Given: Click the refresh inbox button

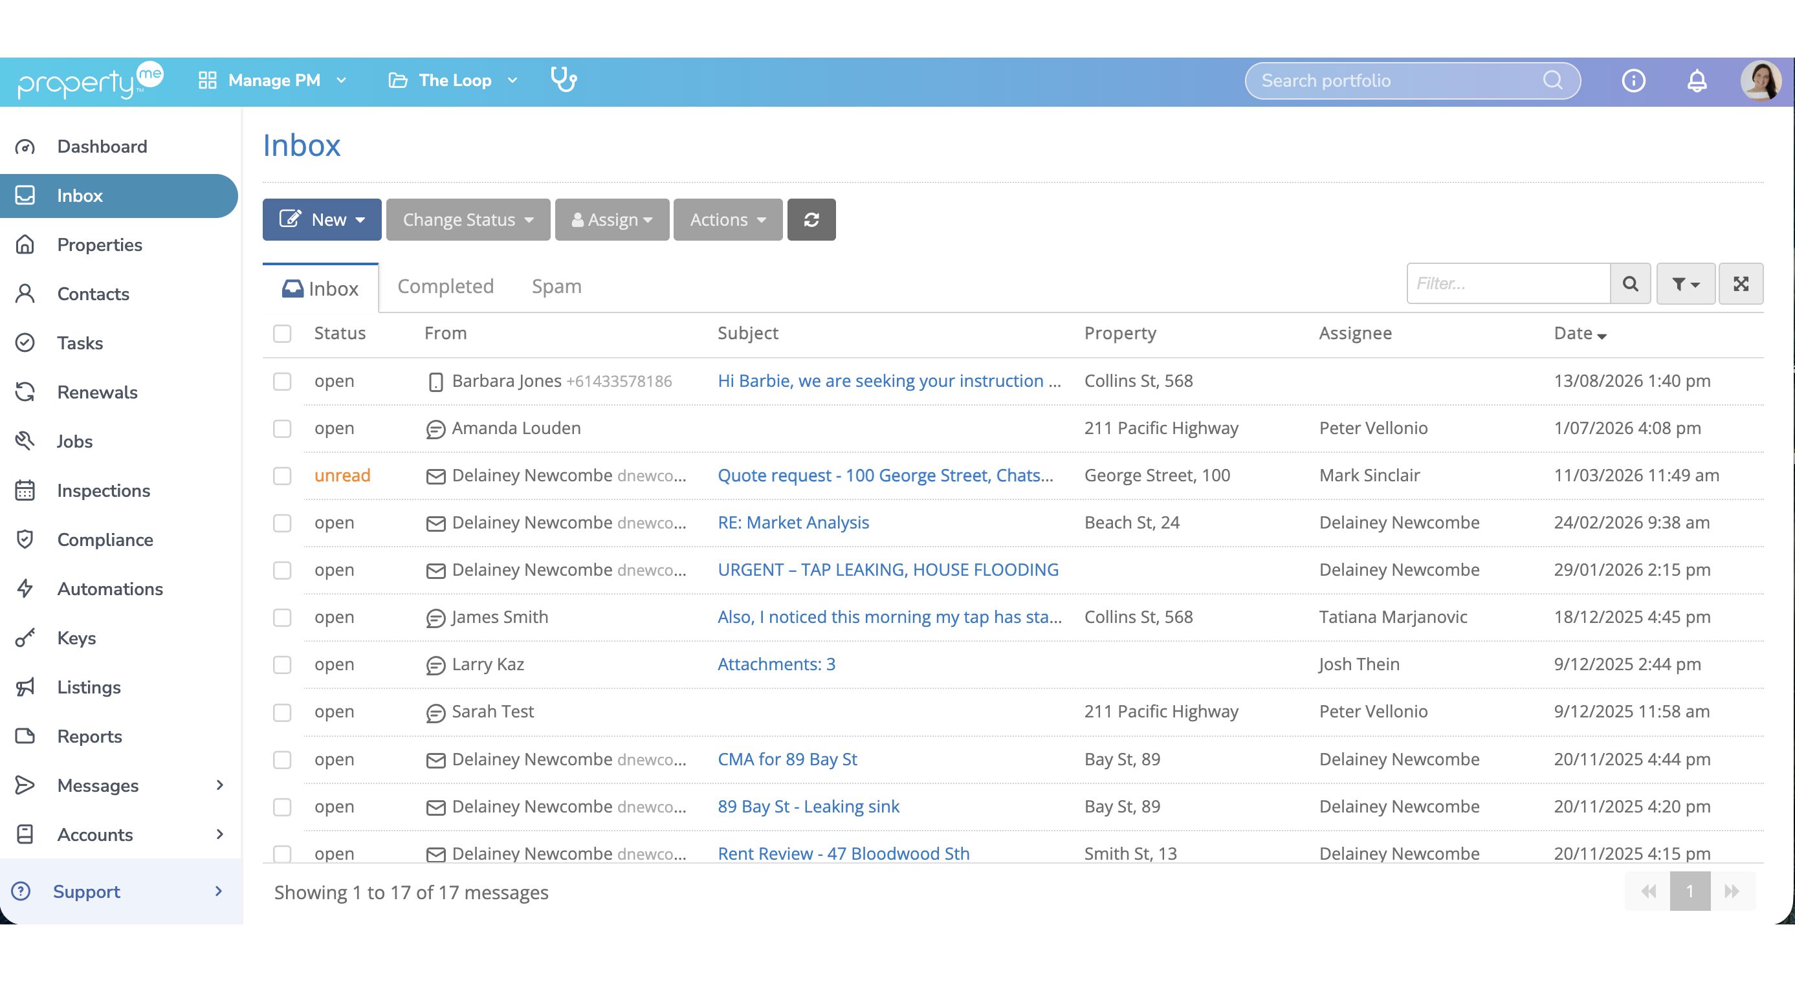Looking at the screenshot, I should click(811, 219).
